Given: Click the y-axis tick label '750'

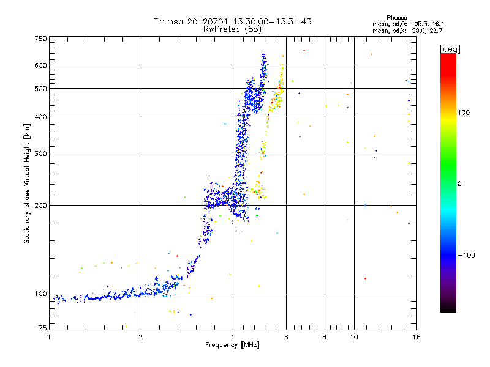Looking at the screenshot, I should pyautogui.click(x=40, y=39).
